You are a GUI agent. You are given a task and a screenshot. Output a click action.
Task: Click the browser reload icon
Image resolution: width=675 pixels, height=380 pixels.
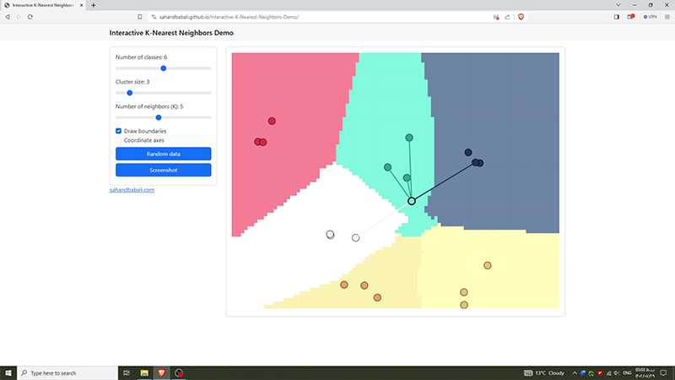30,17
